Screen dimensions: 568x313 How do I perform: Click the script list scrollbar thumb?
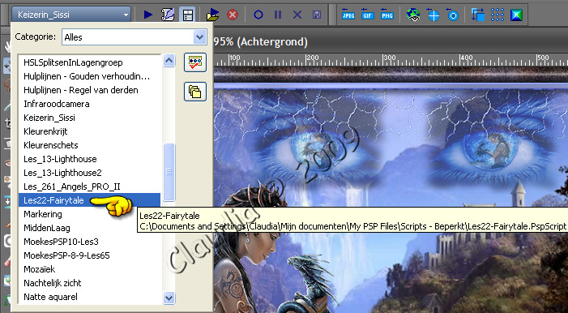(169, 172)
